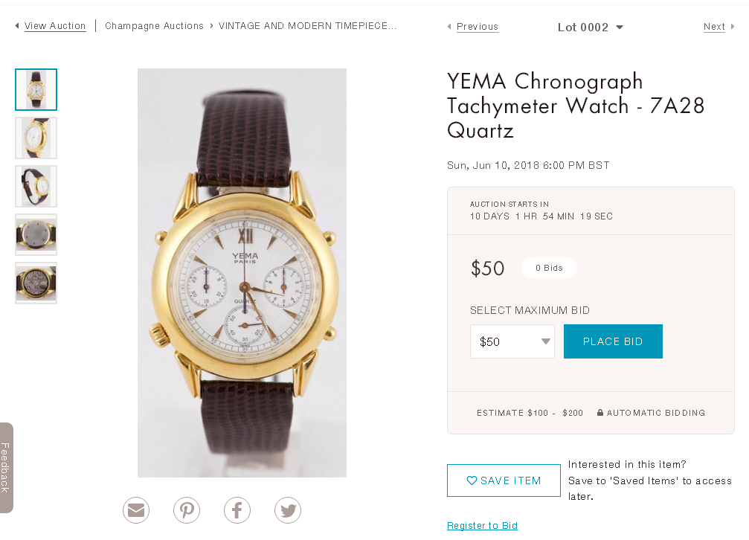This screenshot has height=540, width=749.
Task: Open the Vintage and Modern Timepieces breadcrumb
Action: (x=307, y=26)
